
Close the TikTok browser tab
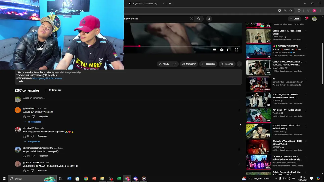pyautogui.click(x=164, y=4)
